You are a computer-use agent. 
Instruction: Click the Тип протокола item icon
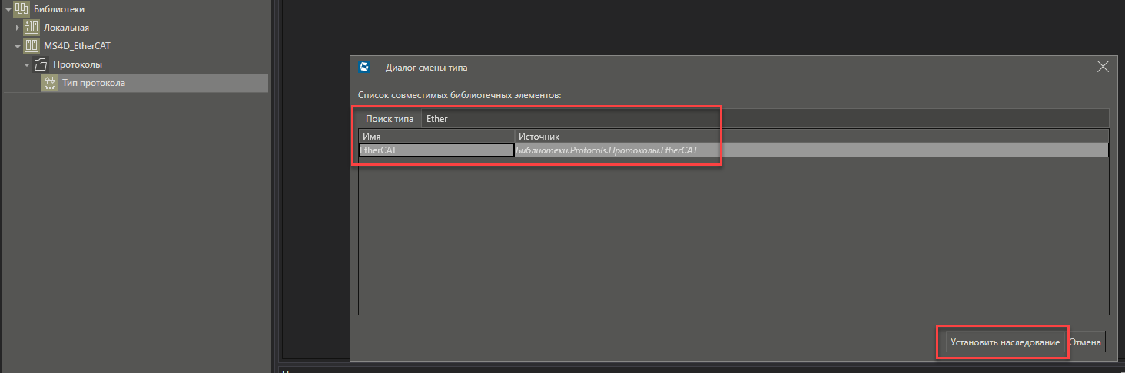pos(50,83)
